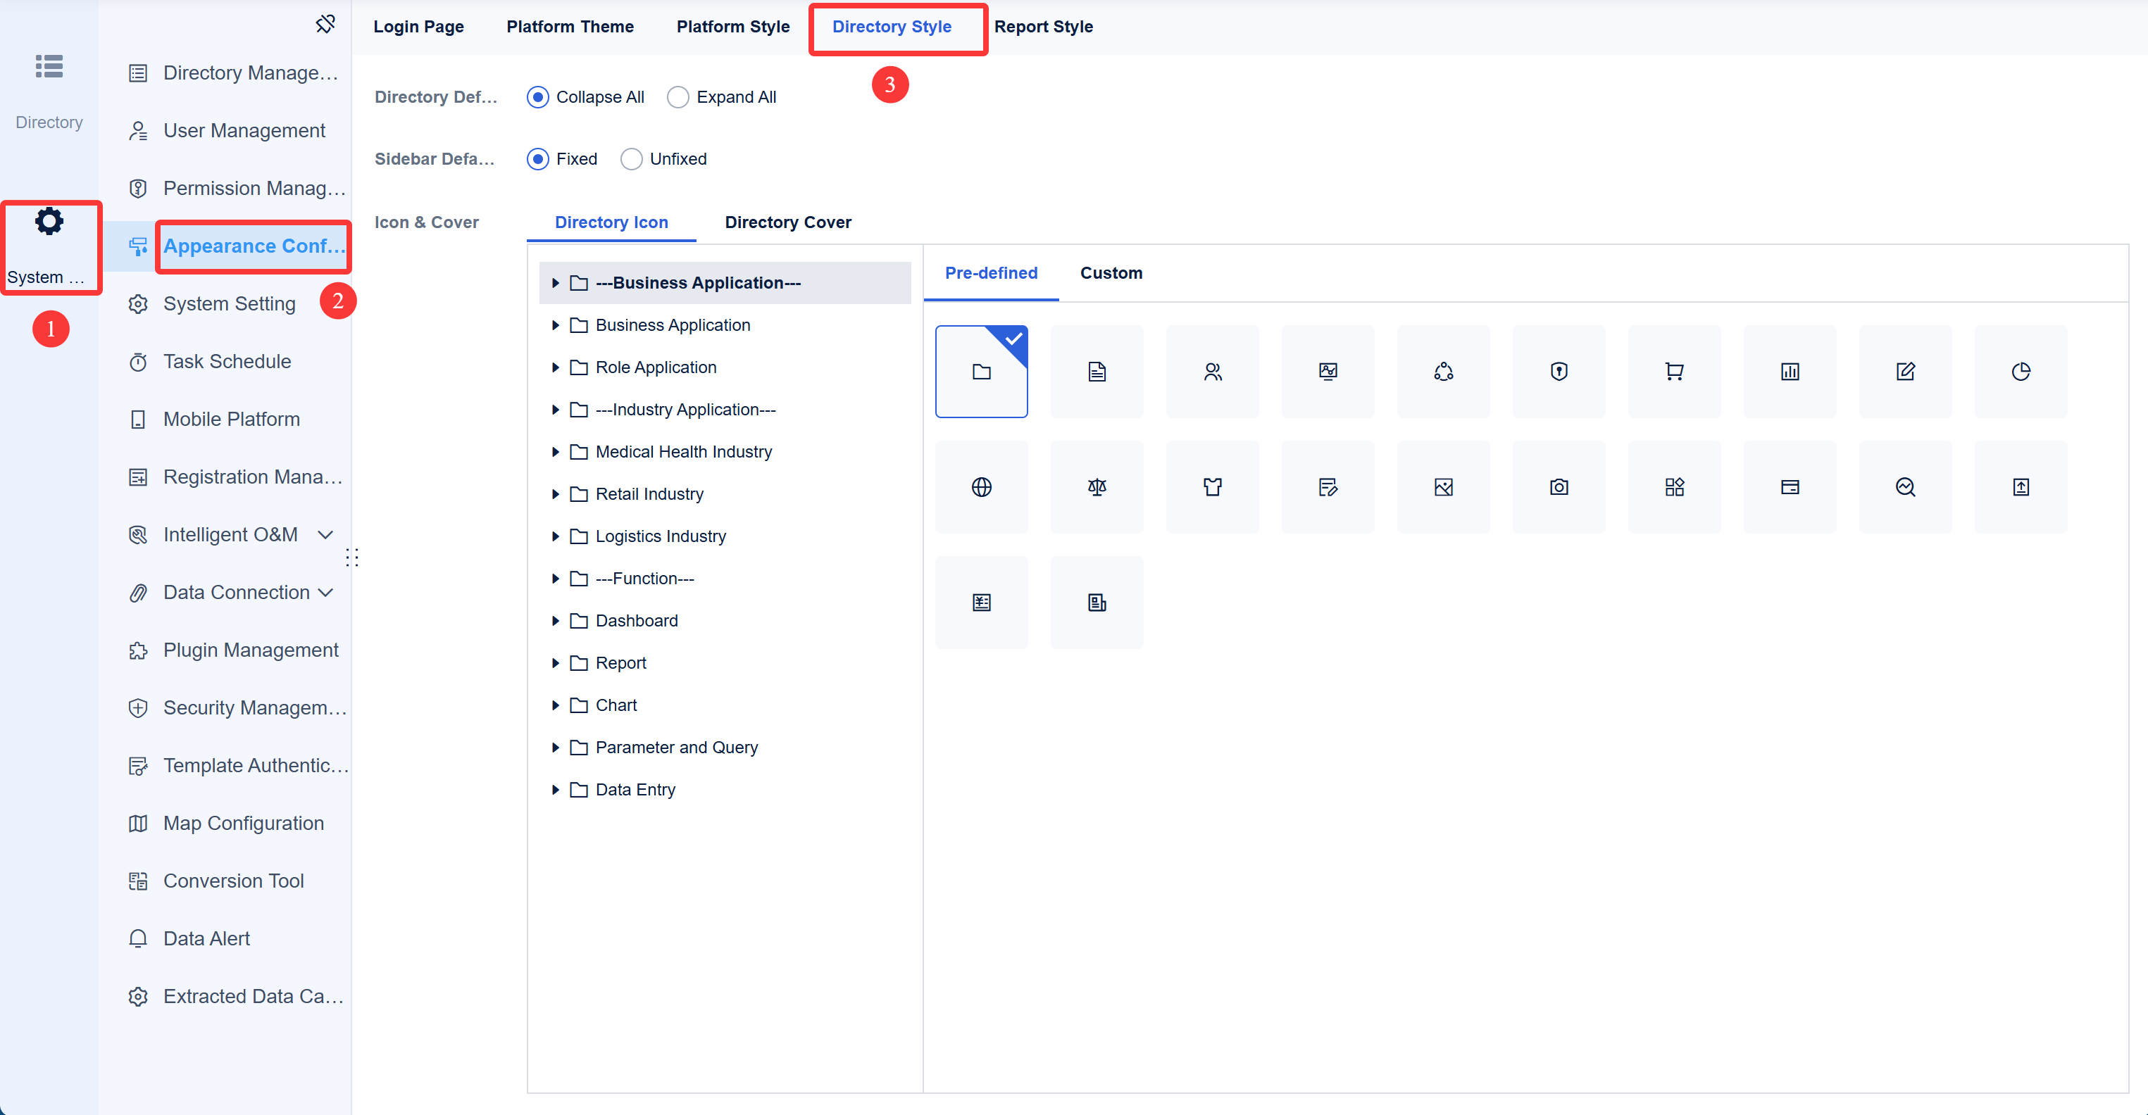This screenshot has width=2148, height=1115.
Task: Select the Expand All radio button
Action: pos(678,98)
